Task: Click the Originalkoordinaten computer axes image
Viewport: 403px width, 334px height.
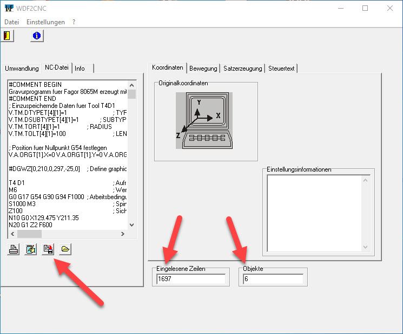Action: [x=204, y=120]
